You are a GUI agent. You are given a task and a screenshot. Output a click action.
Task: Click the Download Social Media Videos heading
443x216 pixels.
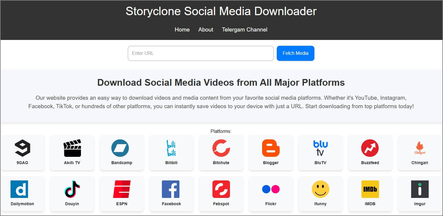point(221,82)
